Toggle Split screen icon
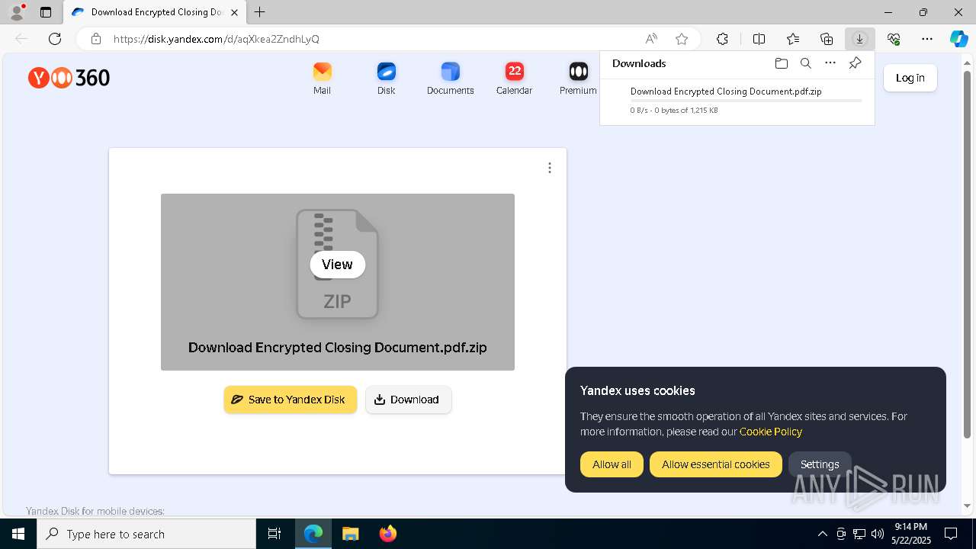The image size is (976, 549). coord(759,39)
